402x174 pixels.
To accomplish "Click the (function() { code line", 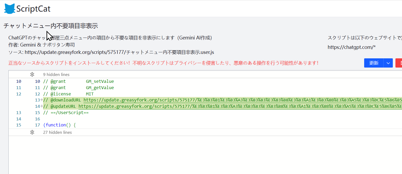I will 59,125.
